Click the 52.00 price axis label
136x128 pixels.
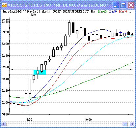[x=5, y=102]
